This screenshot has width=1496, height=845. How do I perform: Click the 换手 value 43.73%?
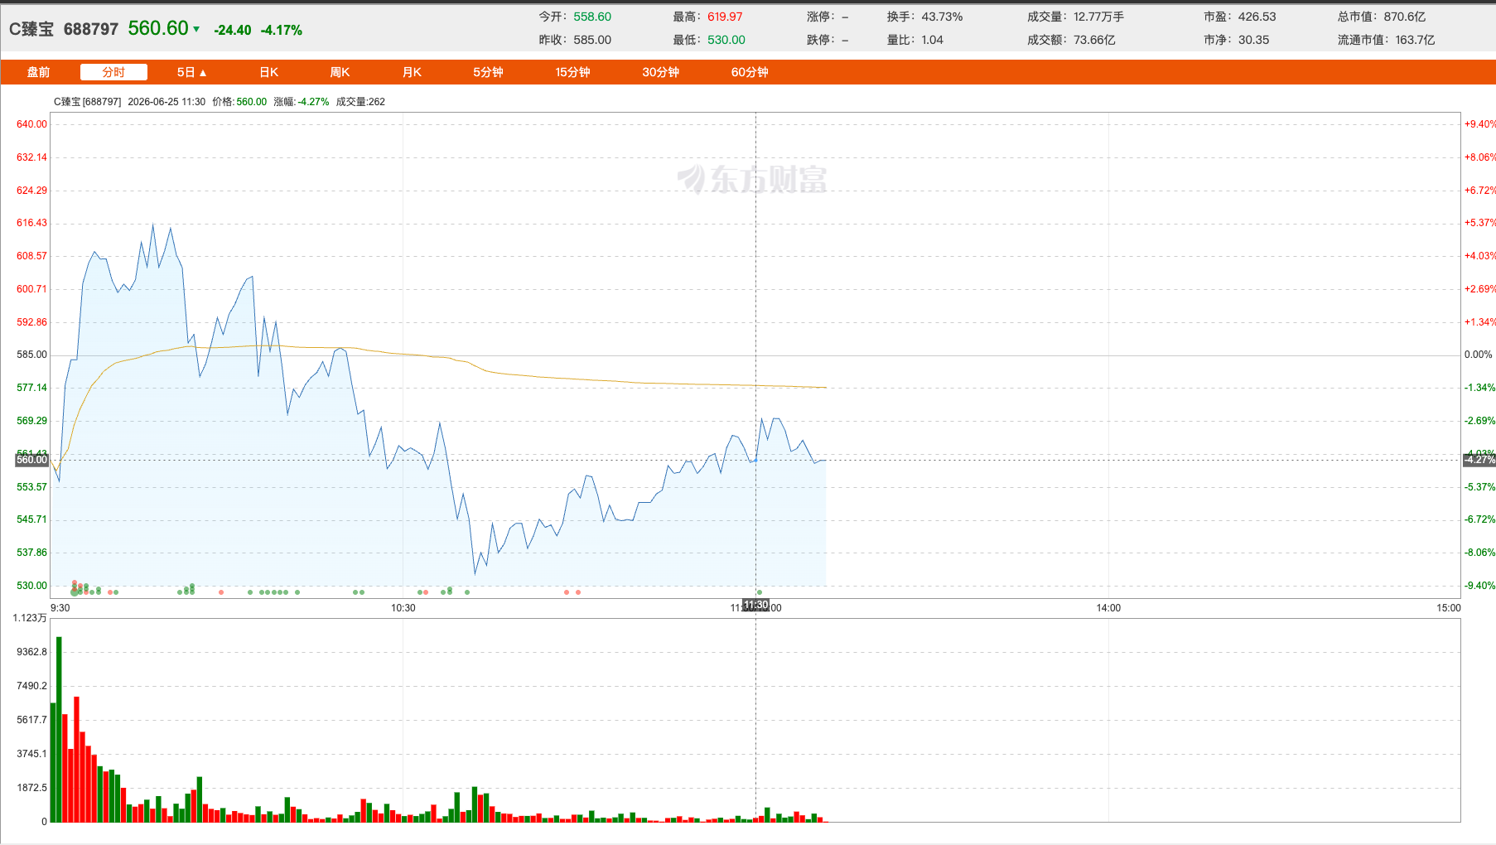pyautogui.click(x=942, y=17)
